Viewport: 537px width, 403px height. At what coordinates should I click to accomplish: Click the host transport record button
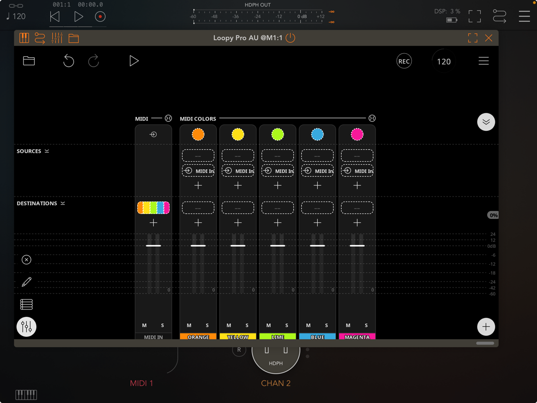point(100,16)
